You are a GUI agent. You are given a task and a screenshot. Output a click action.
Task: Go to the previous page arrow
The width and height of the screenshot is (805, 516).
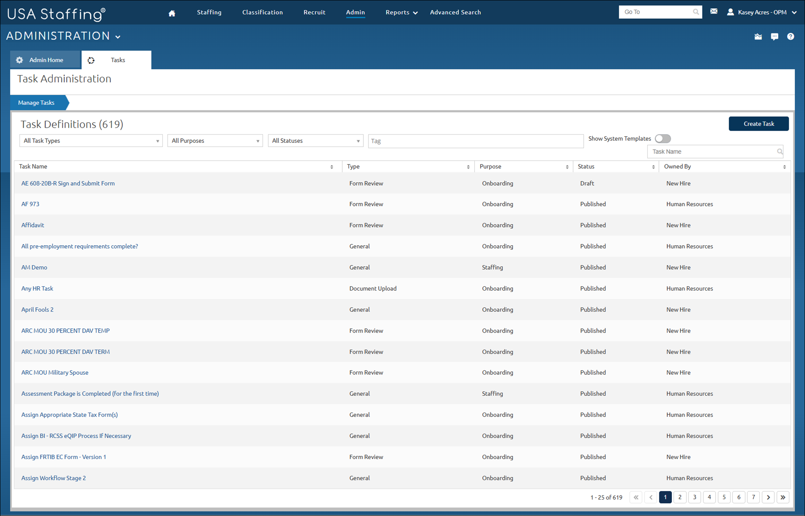651,497
